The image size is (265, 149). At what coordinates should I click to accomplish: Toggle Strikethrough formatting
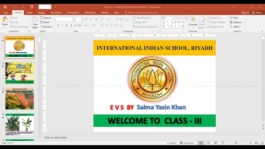(75, 25)
